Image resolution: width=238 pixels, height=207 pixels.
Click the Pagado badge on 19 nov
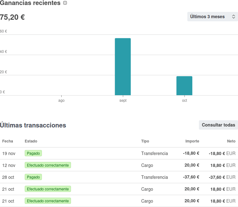point(33,153)
